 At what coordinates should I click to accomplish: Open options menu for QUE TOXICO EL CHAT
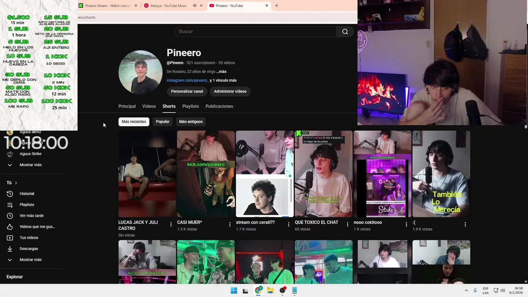click(x=347, y=224)
